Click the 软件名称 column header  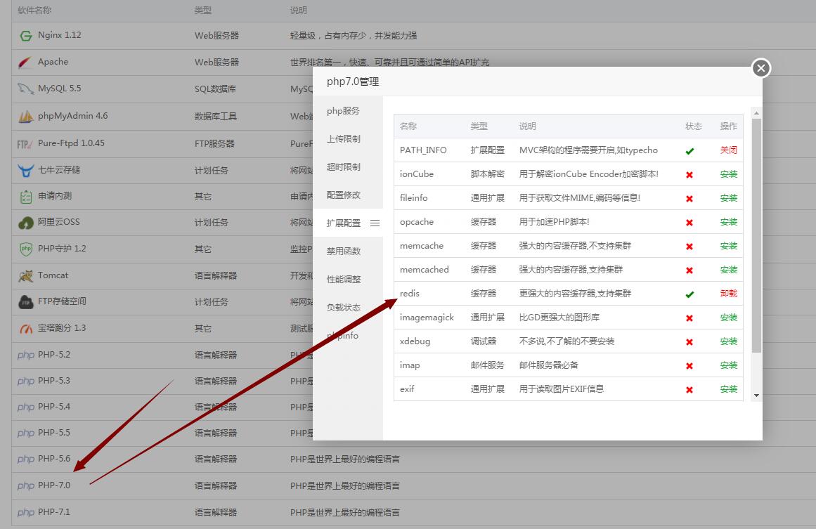point(34,11)
